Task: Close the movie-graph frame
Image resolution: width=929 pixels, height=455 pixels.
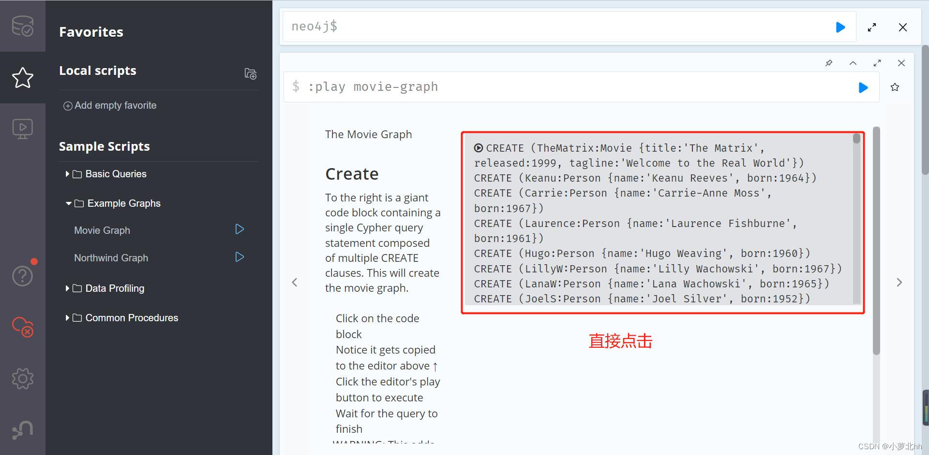Action: point(901,63)
